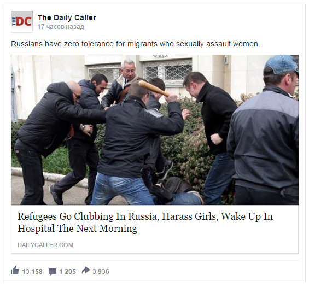Open the post via '17 часов назад' timestamp
The height and width of the screenshot is (287, 309).
(61, 27)
